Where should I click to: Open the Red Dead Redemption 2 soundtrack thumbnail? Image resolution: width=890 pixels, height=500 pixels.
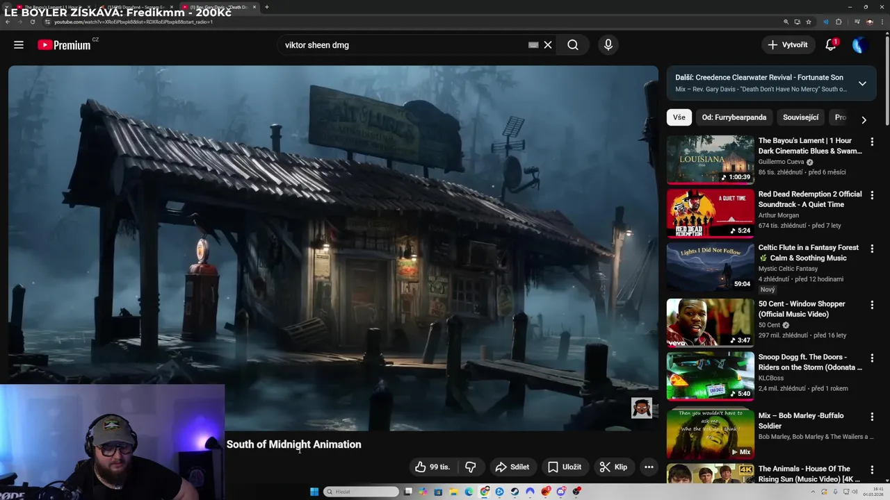click(710, 213)
